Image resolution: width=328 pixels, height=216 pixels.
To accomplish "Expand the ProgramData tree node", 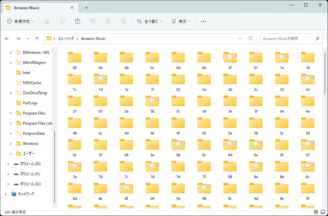I will point(11,133).
